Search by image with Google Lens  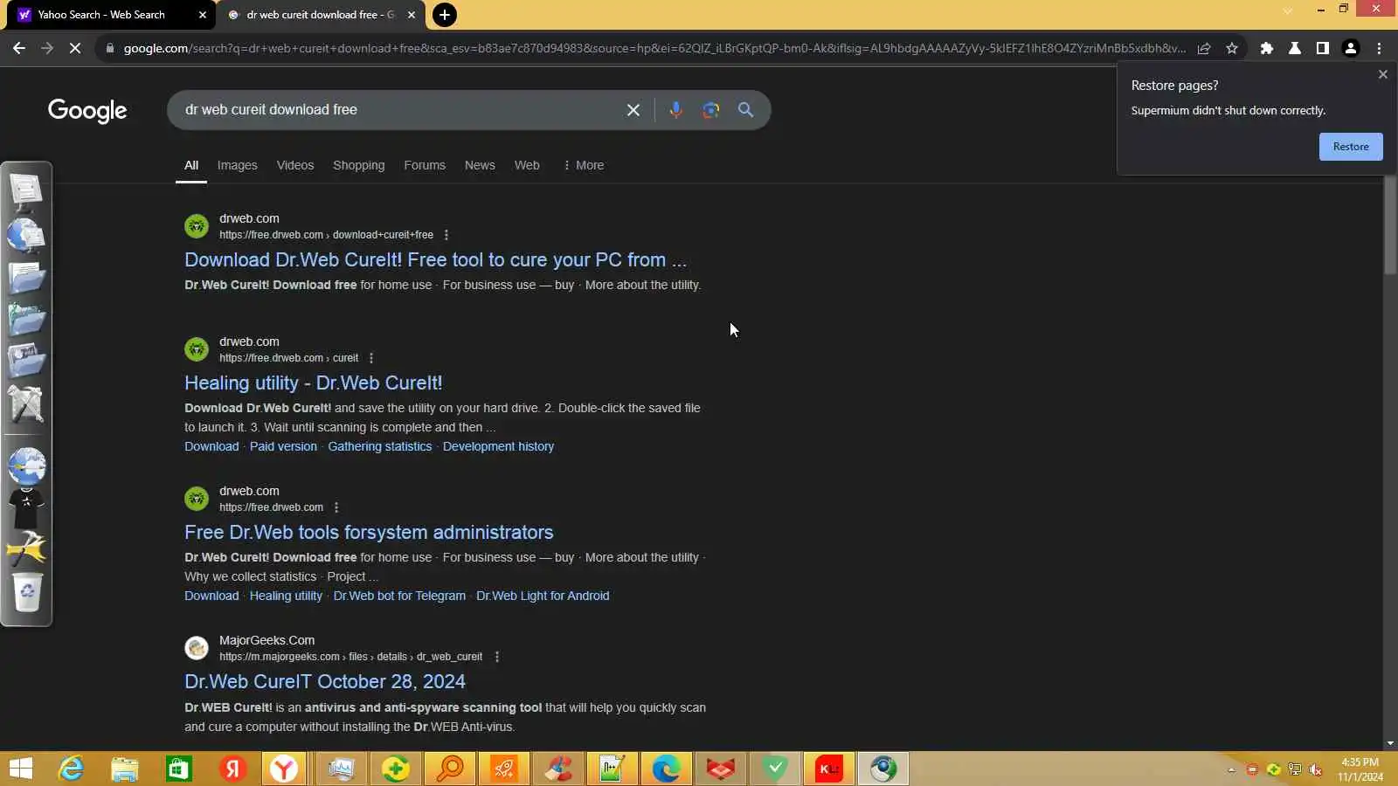(x=711, y=110)
